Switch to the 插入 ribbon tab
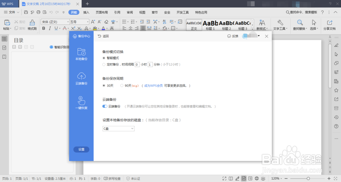This screenshot has width=341, height=182. tap(86, 12)
